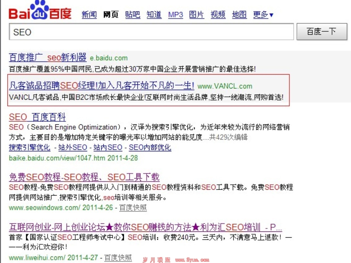Click the www.liweihui.com URL text
The image size is (351, 263).
(37, 258)
